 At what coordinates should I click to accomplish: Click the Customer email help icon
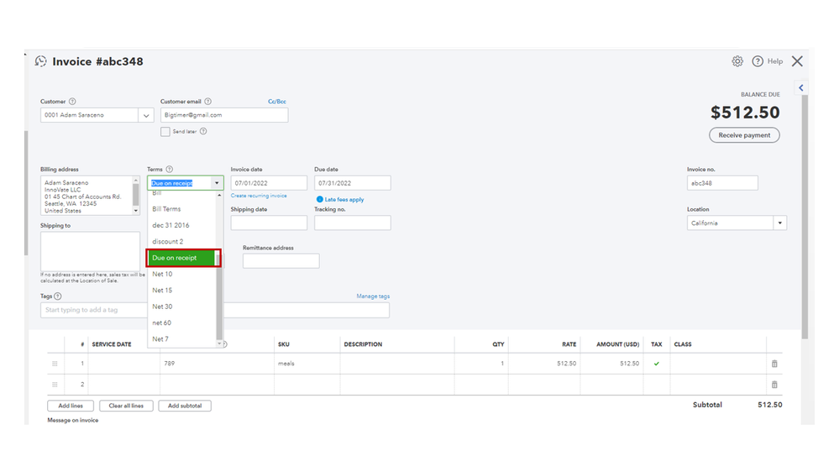pos(208,102)
